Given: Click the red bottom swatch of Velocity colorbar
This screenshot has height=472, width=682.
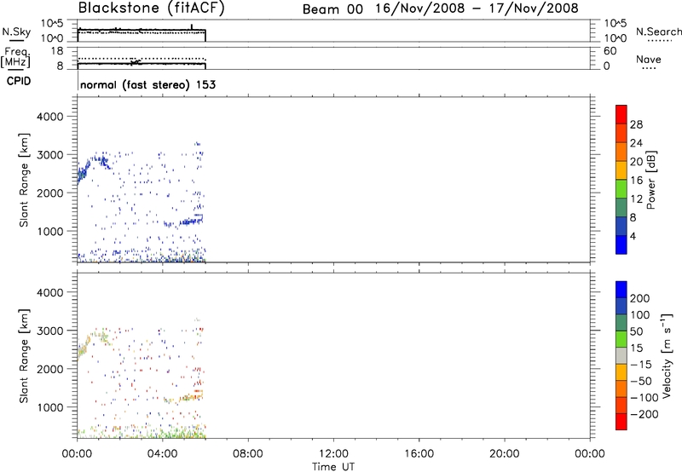Looking at the screenshot, I should (621, 422).
